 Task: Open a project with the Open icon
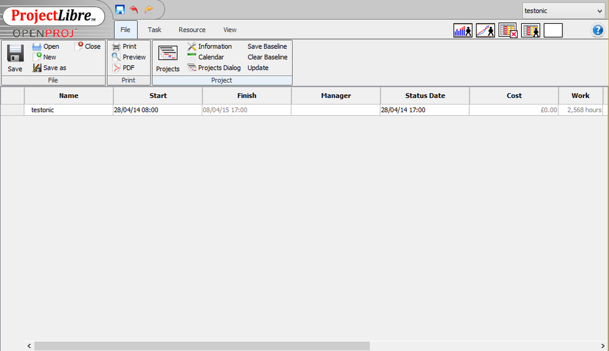(46, 46)
